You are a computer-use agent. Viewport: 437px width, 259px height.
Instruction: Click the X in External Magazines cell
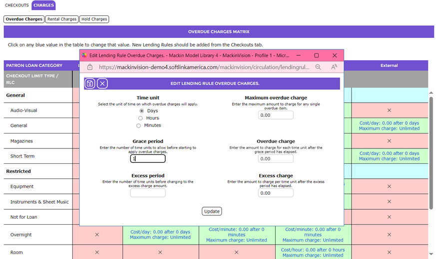[x=390, y=141]
